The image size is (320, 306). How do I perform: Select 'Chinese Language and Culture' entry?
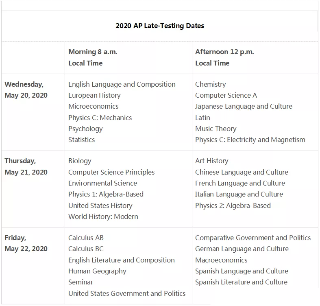click(x=242, y=173)
